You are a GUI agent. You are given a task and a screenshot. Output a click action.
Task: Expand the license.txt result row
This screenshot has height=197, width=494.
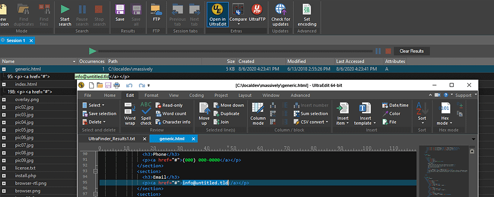pyautogui.click(x=4, y=168)
